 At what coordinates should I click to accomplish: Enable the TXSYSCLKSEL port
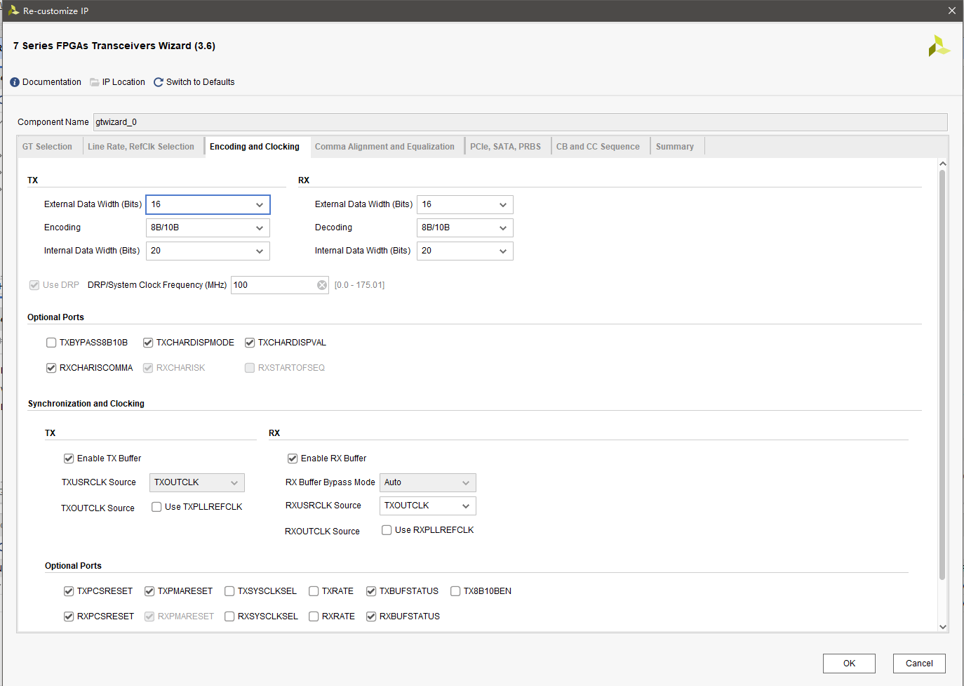coord(229,591)
